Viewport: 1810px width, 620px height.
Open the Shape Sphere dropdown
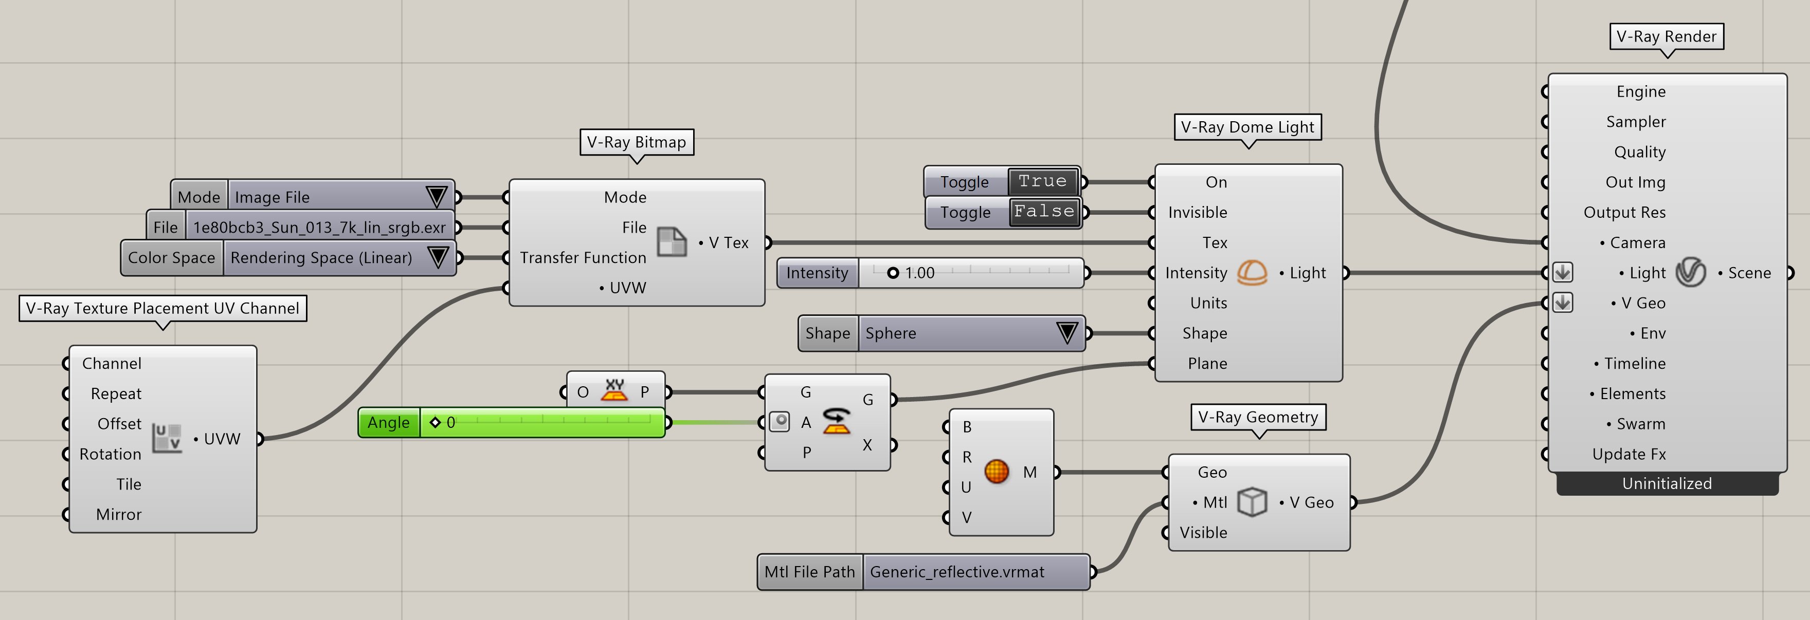[1066, 333]
